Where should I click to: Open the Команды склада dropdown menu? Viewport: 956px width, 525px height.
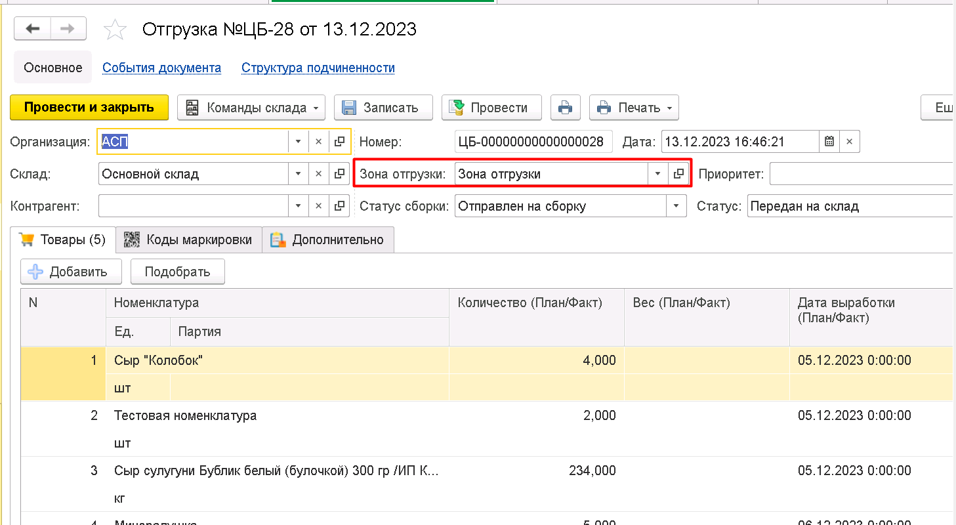251,108
